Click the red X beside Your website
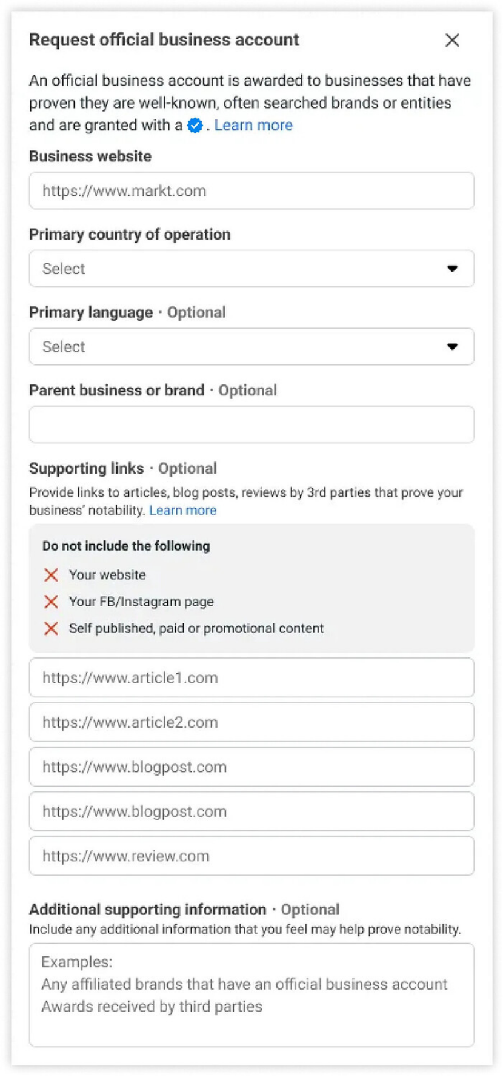503x1077 pixels. tap(52, 575)
